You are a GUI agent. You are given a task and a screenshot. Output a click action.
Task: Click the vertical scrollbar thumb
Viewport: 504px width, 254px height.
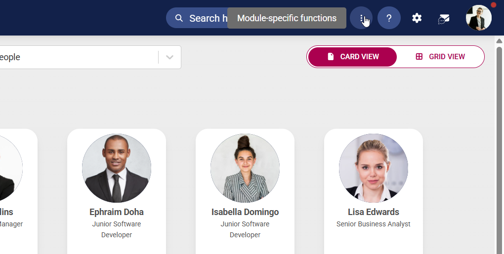click(499, 151)
